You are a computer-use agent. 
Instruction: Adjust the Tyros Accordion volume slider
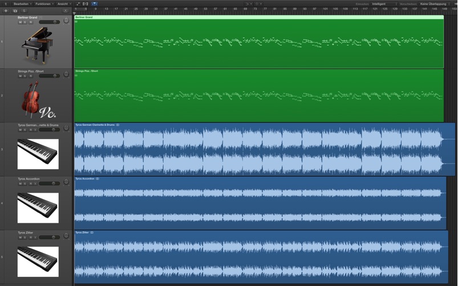tap(50, 183)
